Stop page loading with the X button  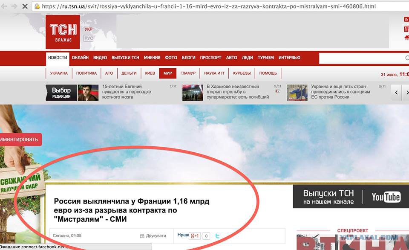(24, 6)
